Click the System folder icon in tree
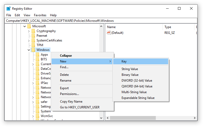The height and width of the screenshot is (127, 205). [x=38, y=111]
